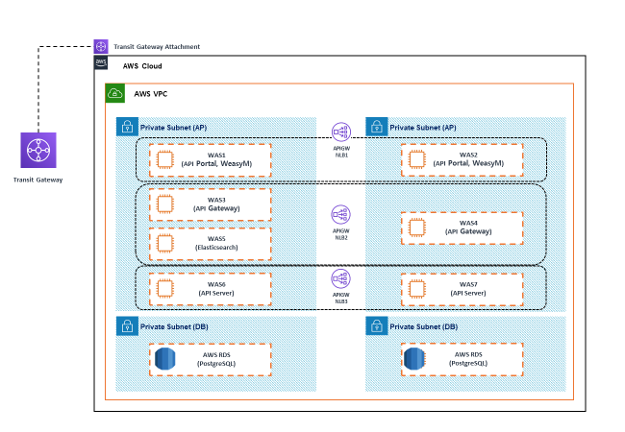
Task: Select the WAS3 API Gateway instance icon
Action: [163, 204]
